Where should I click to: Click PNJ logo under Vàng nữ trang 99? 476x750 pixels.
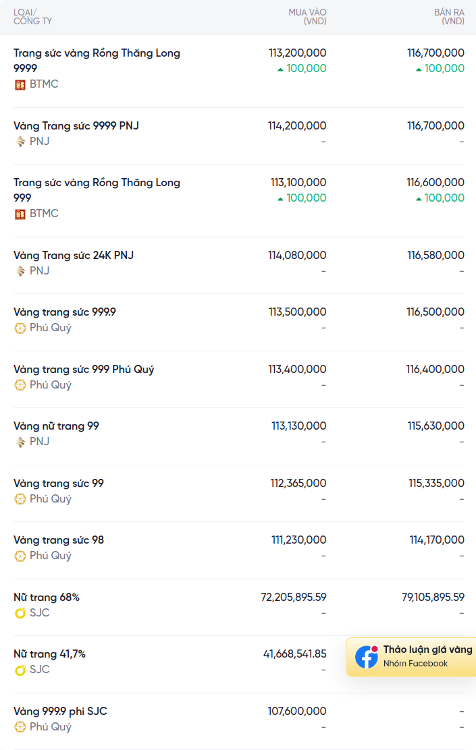(x=20, y=442)
